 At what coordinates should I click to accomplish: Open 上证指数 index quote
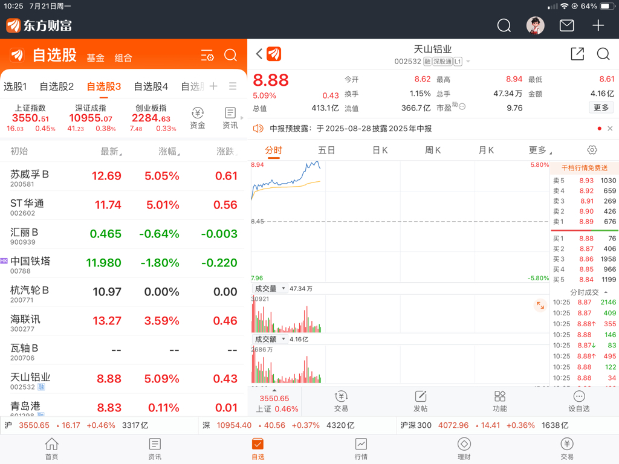click(x=30, y=118)
